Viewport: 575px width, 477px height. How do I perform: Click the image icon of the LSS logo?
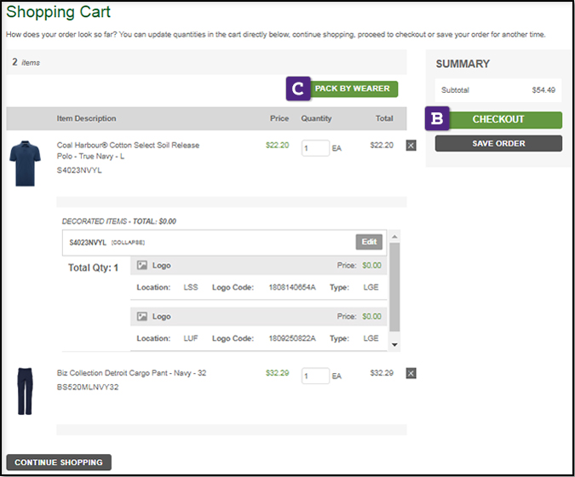pyautogui.click(x=142, y=266)
